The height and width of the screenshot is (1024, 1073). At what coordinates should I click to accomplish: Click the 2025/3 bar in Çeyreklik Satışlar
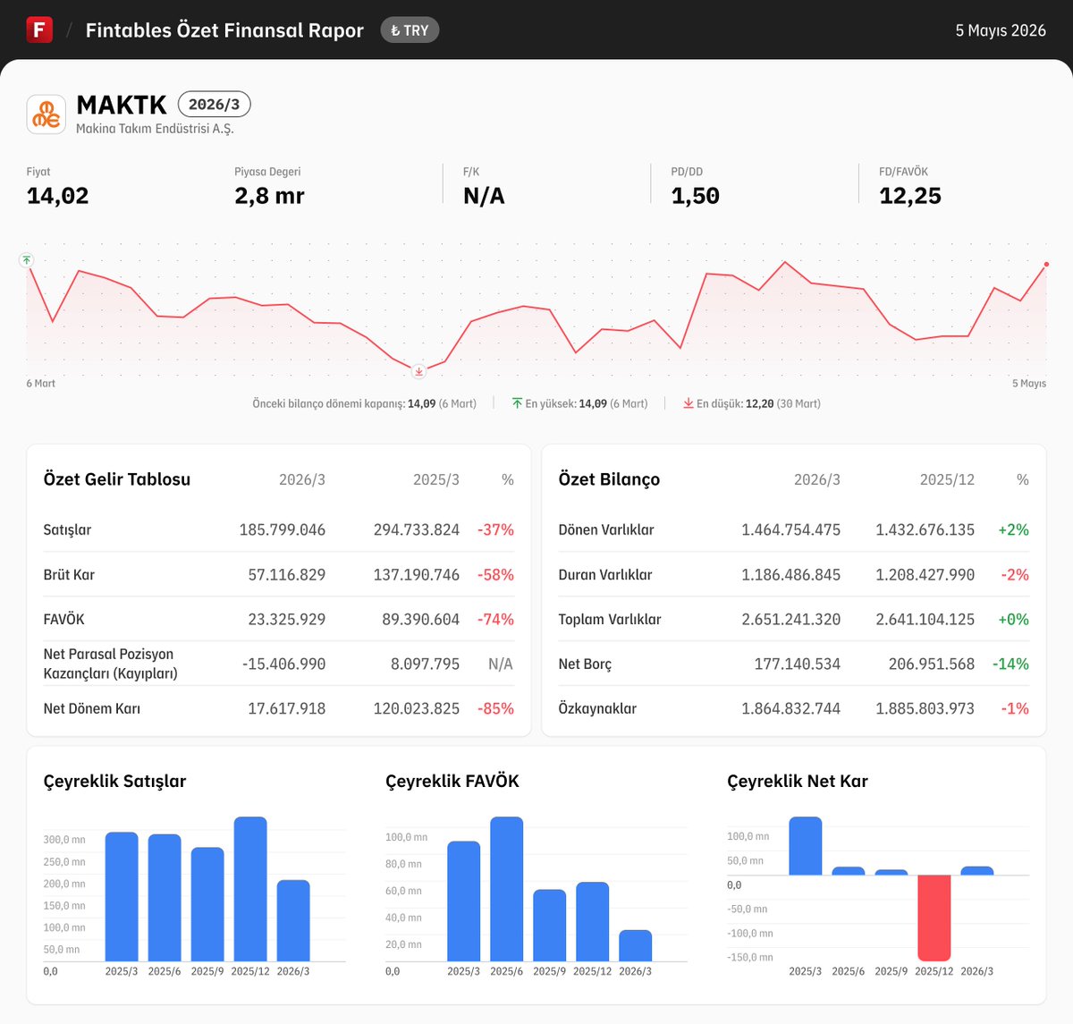(x=122, y=897)
